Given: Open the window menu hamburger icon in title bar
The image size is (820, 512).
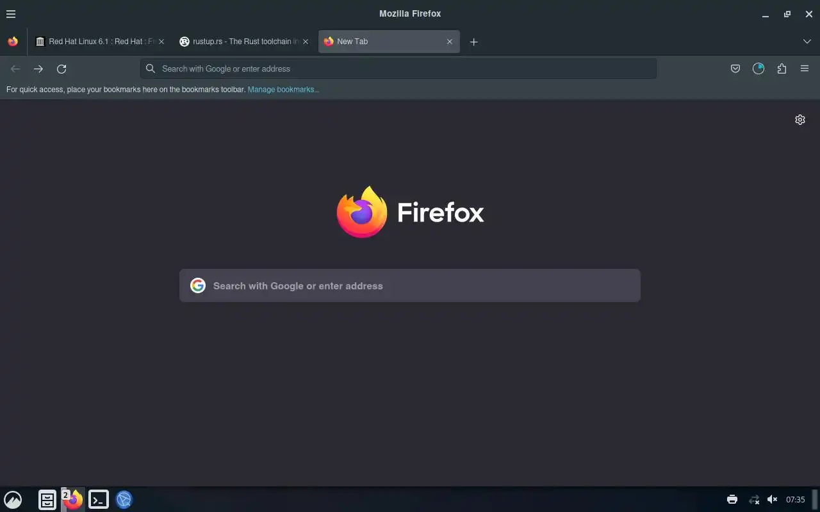Looking at the screenshot, I should coord(11,13).
